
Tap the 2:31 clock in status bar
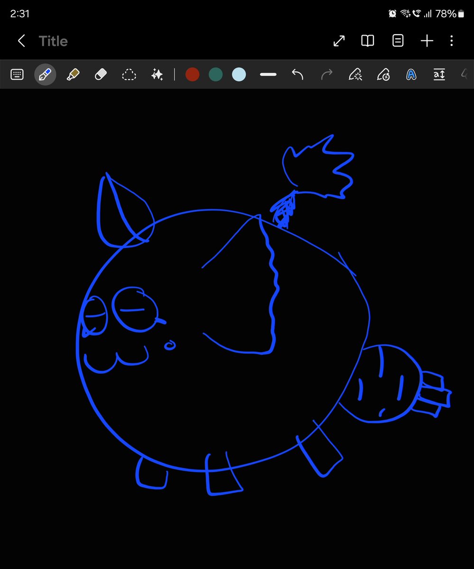[x=19, y=14]
